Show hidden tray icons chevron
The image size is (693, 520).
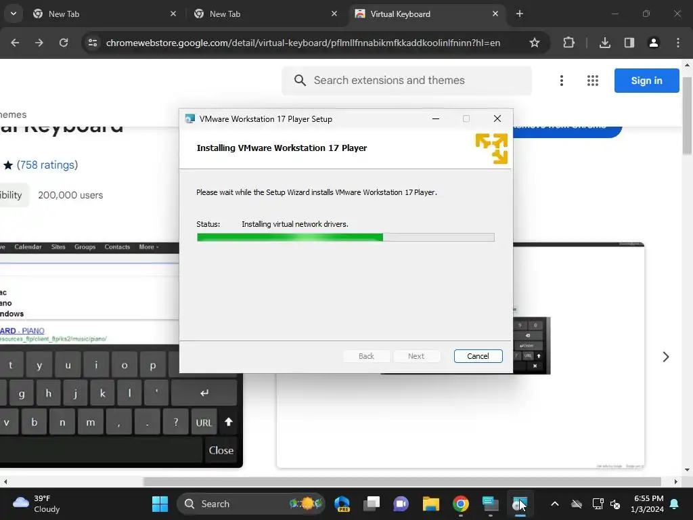555,504
